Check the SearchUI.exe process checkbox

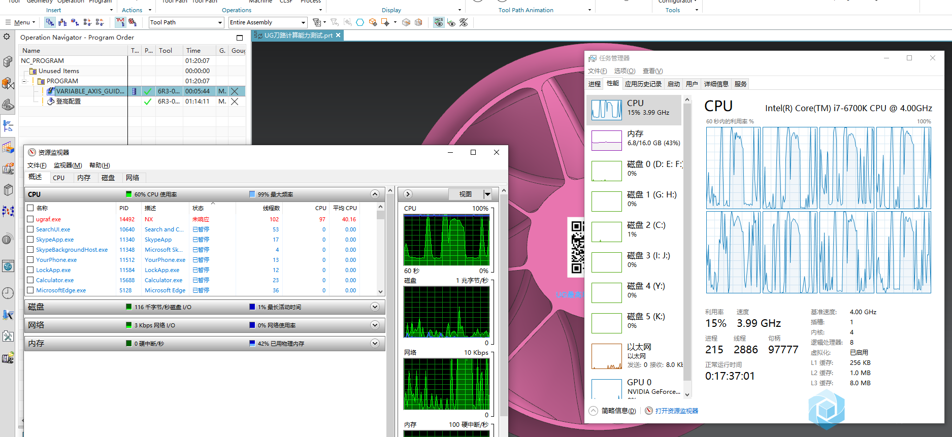[x=30, y=229]
